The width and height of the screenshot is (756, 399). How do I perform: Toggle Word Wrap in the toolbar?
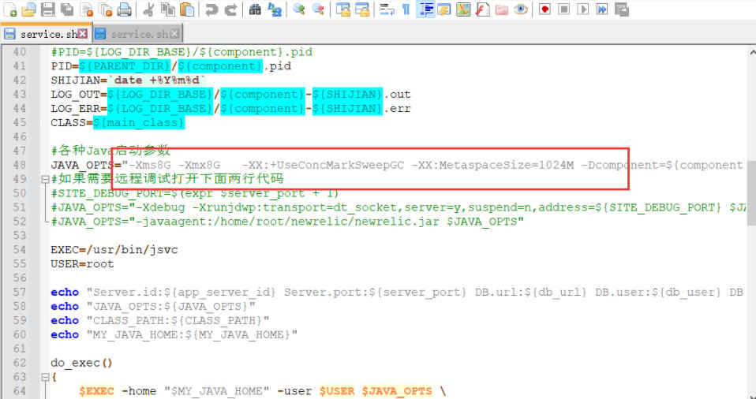point(386,9)
